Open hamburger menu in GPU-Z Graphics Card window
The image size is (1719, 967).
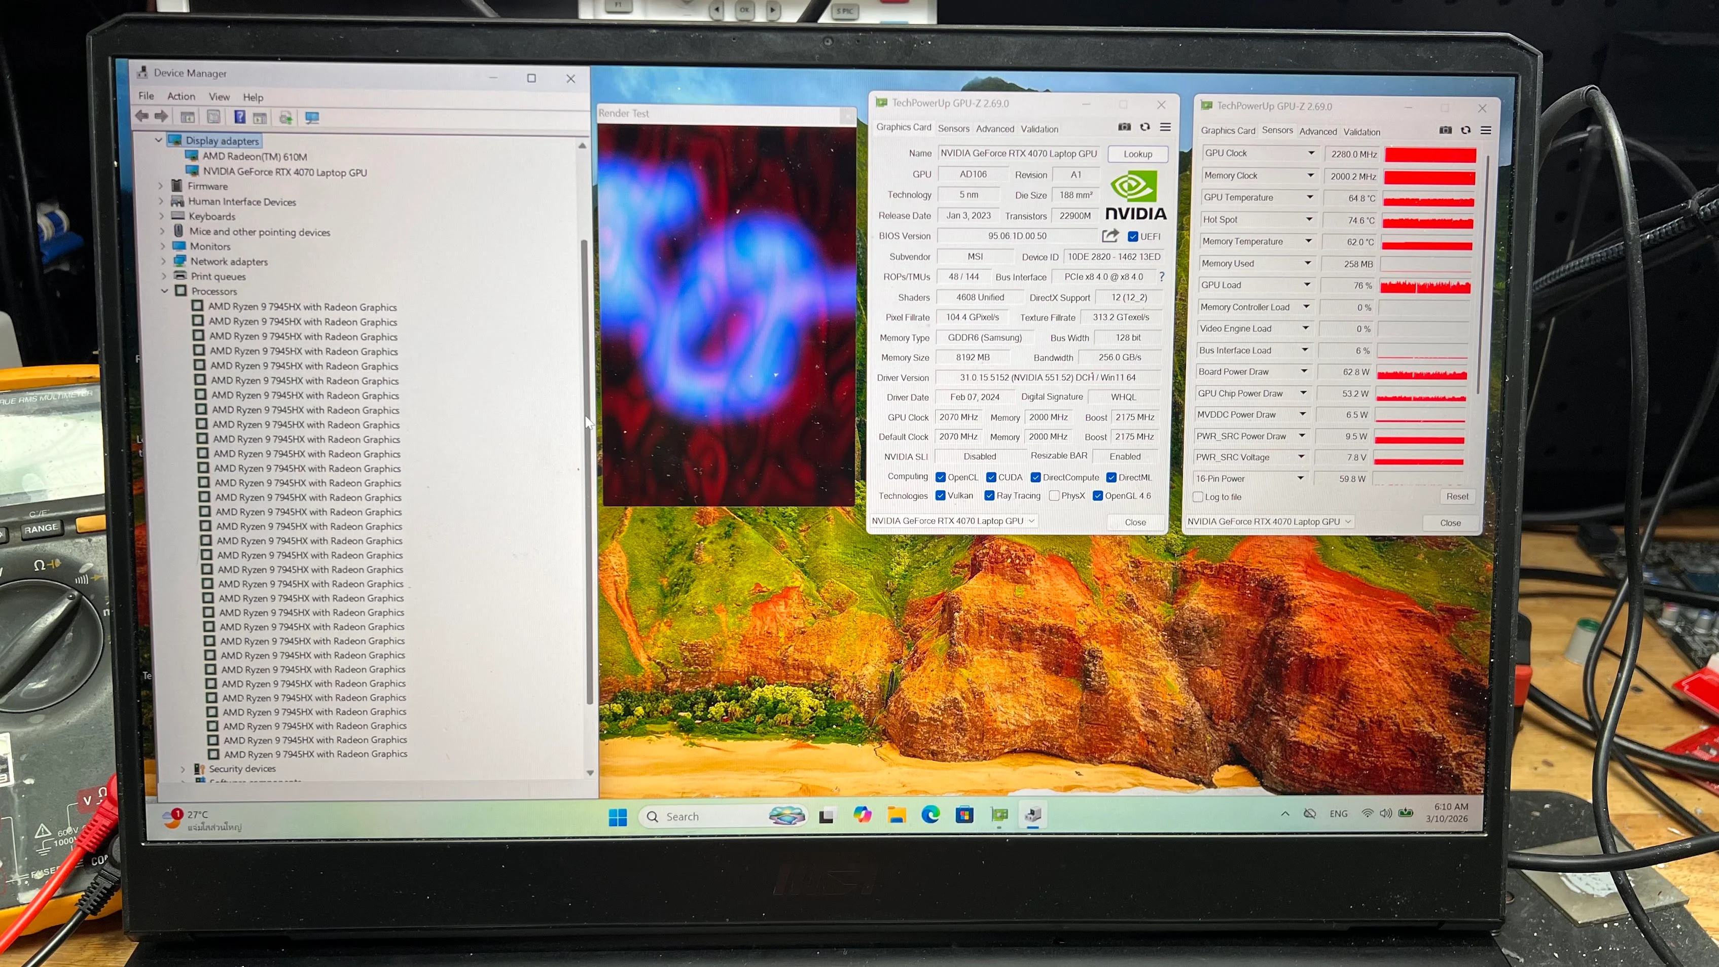[x=1165, y=127]
